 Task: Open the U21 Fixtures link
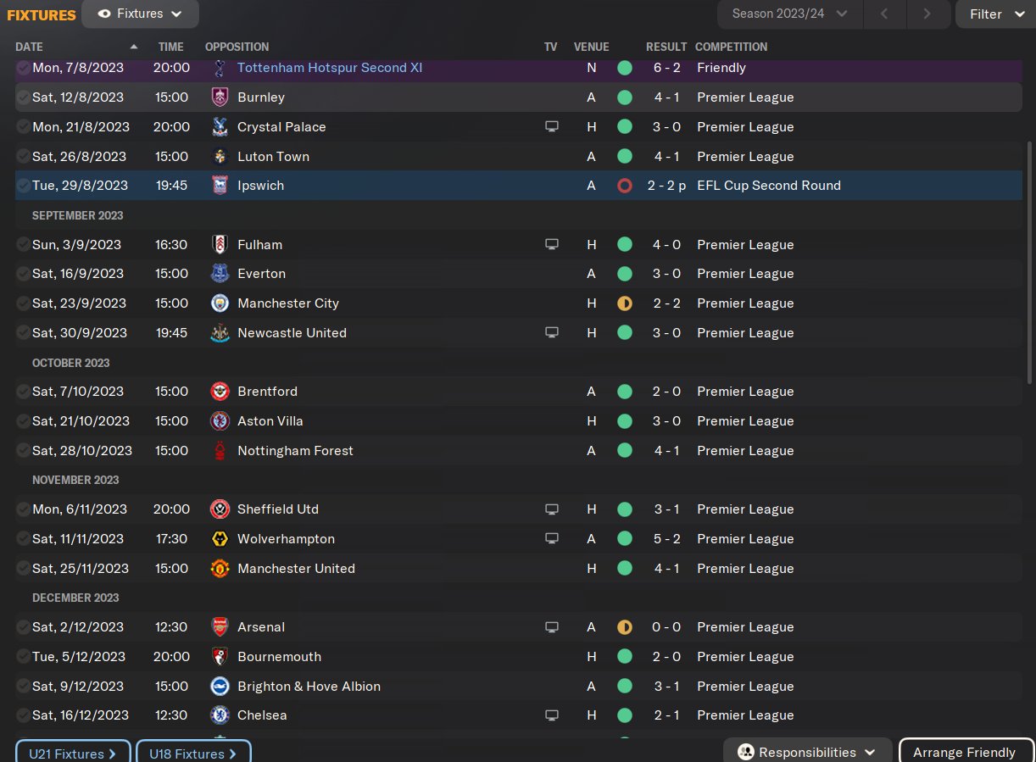click(73, 753)
